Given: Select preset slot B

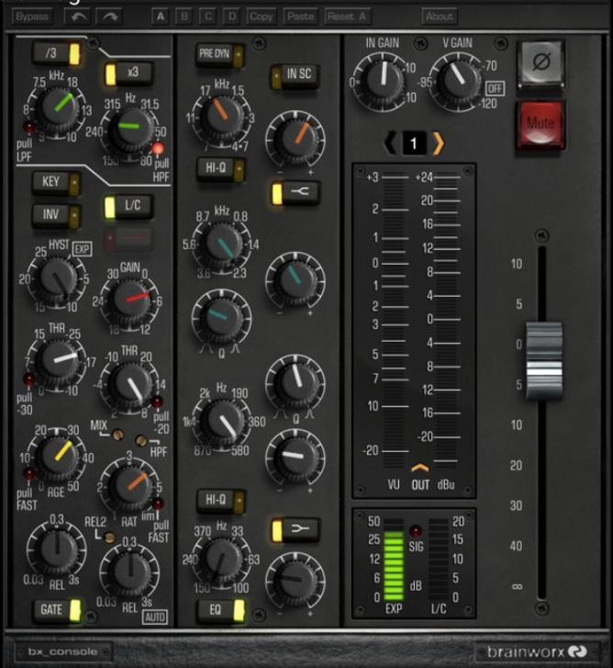Looking at the screenshot, I should point(184,17).
